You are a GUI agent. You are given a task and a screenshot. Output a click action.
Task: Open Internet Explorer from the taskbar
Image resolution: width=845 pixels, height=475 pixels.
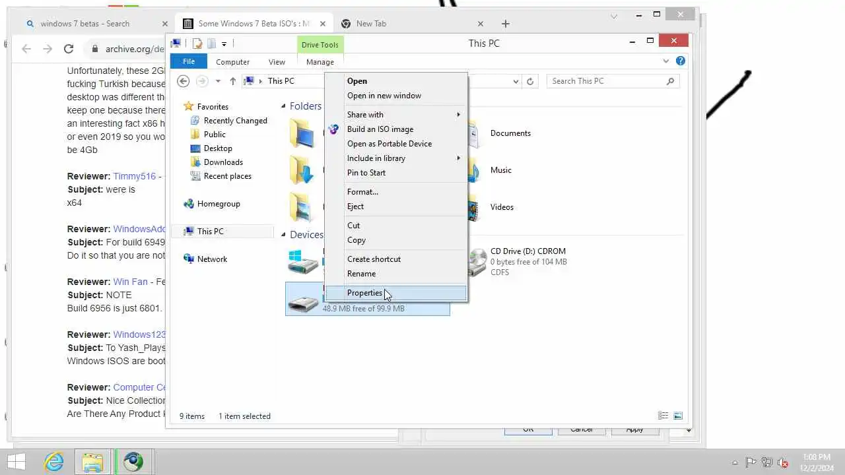pos(53,462)
